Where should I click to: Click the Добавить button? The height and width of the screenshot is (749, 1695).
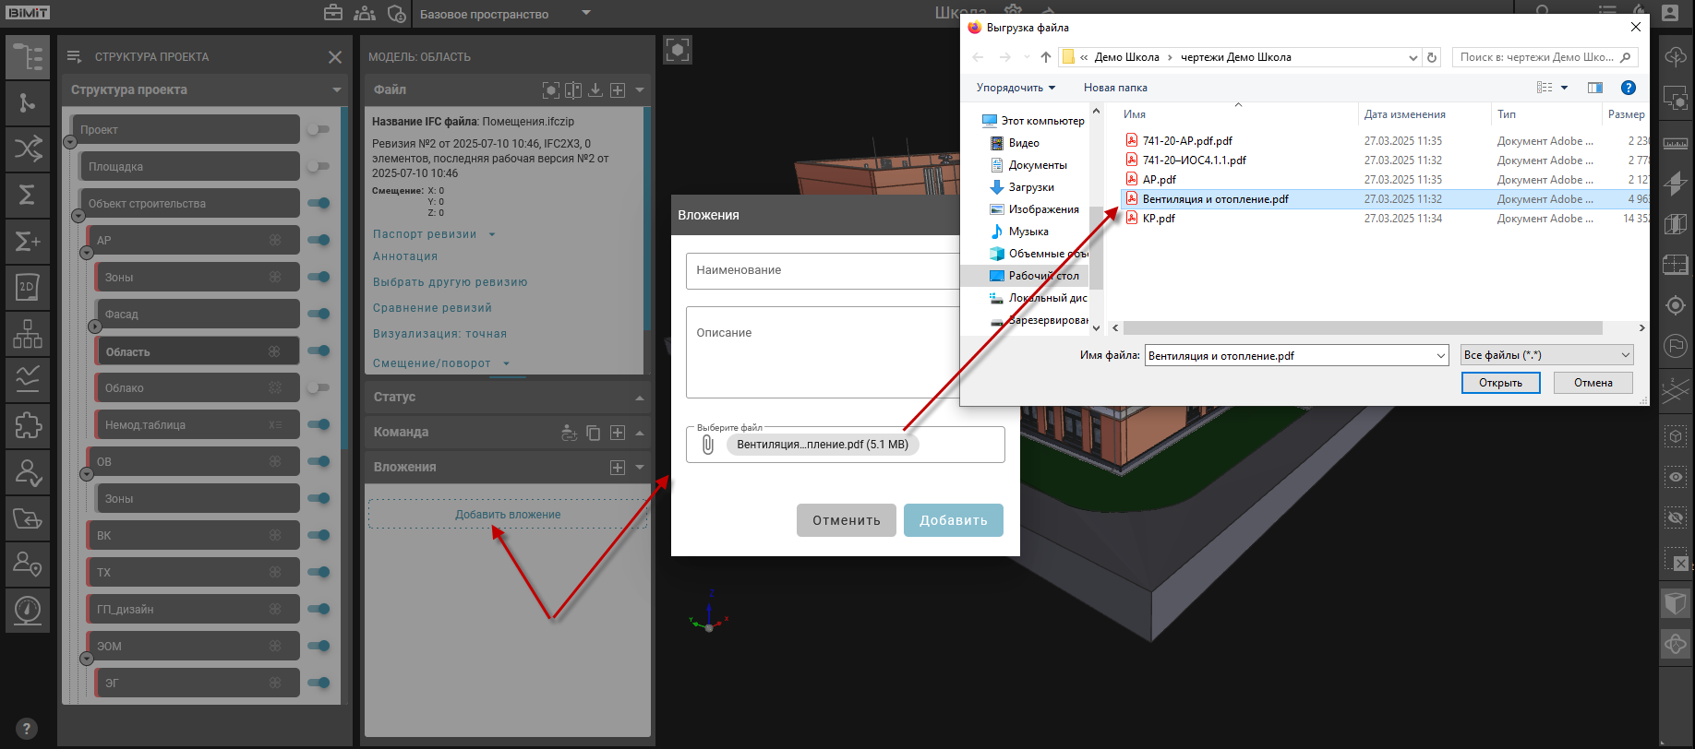[x=953, y=520]
